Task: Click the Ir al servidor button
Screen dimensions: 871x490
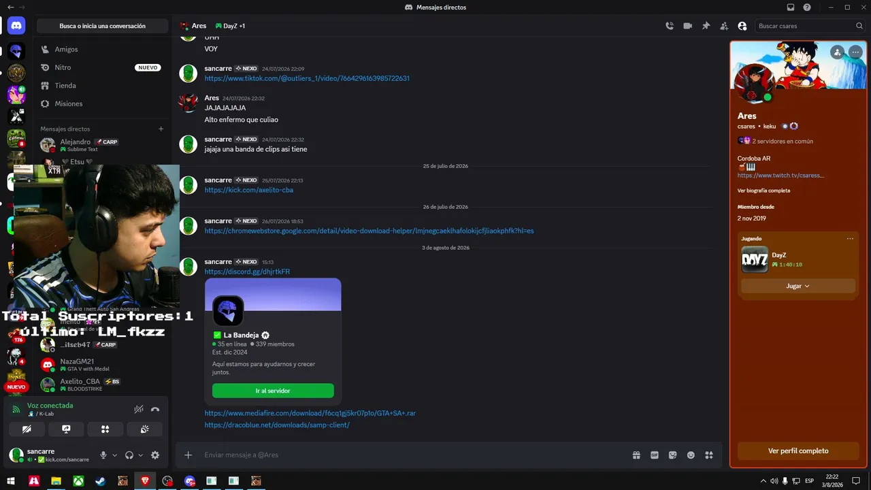Action: coord(273,391)
